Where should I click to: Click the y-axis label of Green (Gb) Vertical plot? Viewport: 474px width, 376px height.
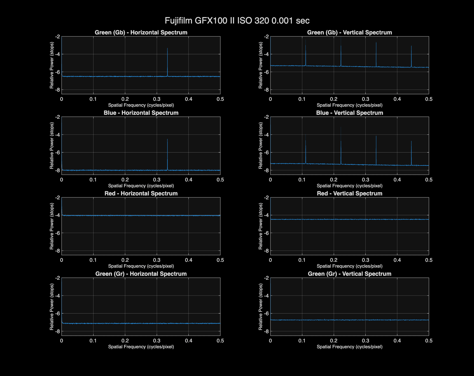pyautogui.click(x=261, y=65)
